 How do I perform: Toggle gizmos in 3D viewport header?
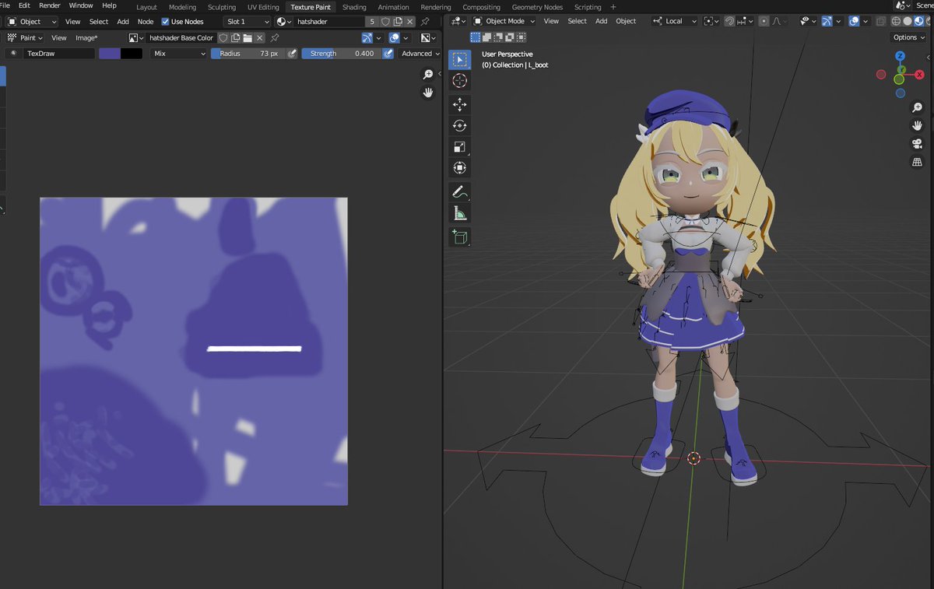coord(827,21)
